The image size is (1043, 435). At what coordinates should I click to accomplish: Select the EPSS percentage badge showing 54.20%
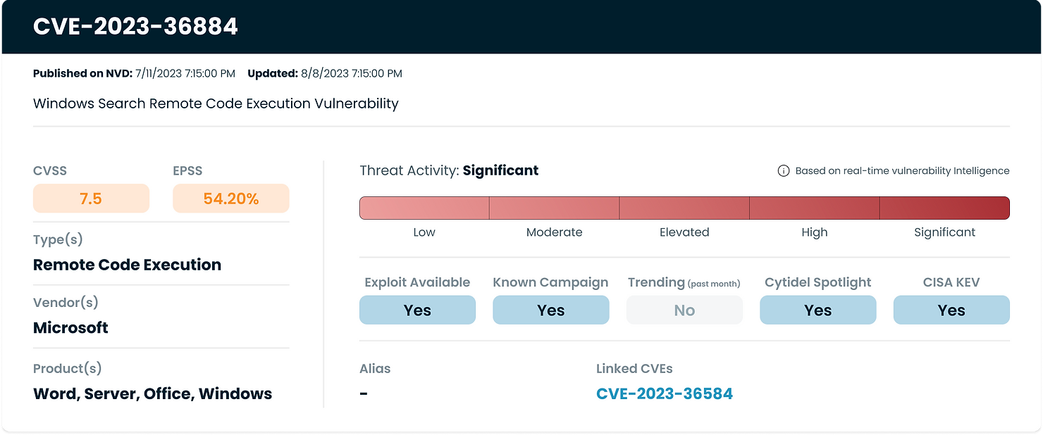coord(231,198)
